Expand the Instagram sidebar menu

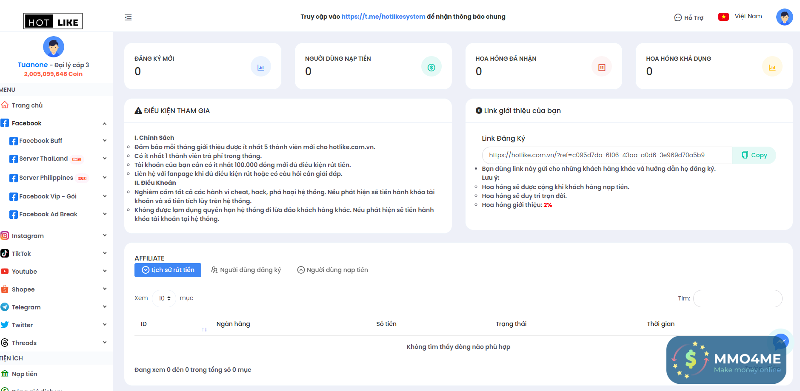[x=104, y=235]
